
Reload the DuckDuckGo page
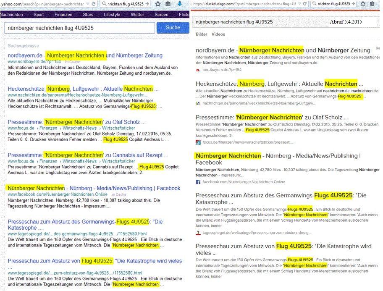click(304, 4)
